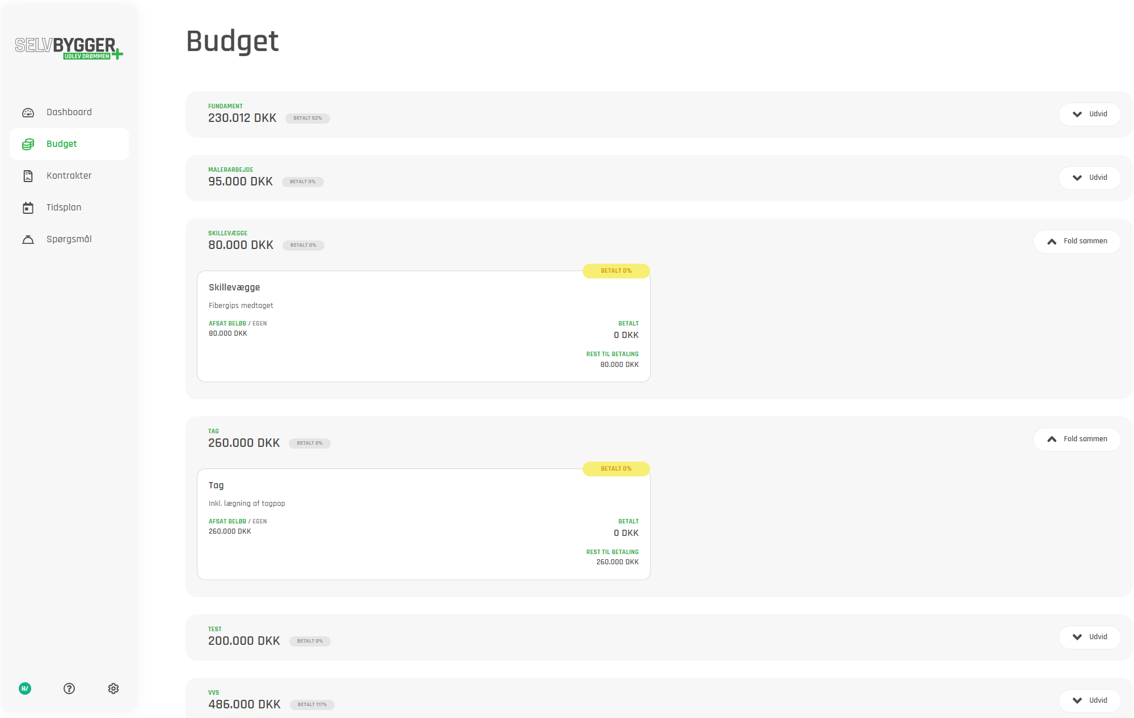Expand the Test budget section
Screen dimensions: 1134x718
tap(1090, 637)
